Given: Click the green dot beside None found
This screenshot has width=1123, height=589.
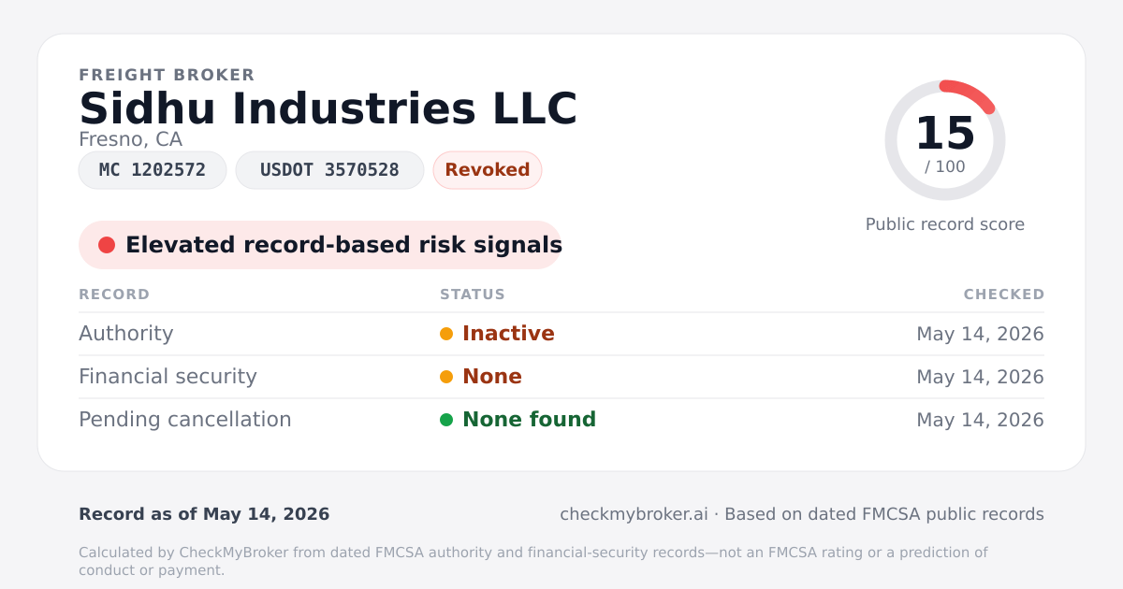Looking at the screenshot, I should pos(446,420).
